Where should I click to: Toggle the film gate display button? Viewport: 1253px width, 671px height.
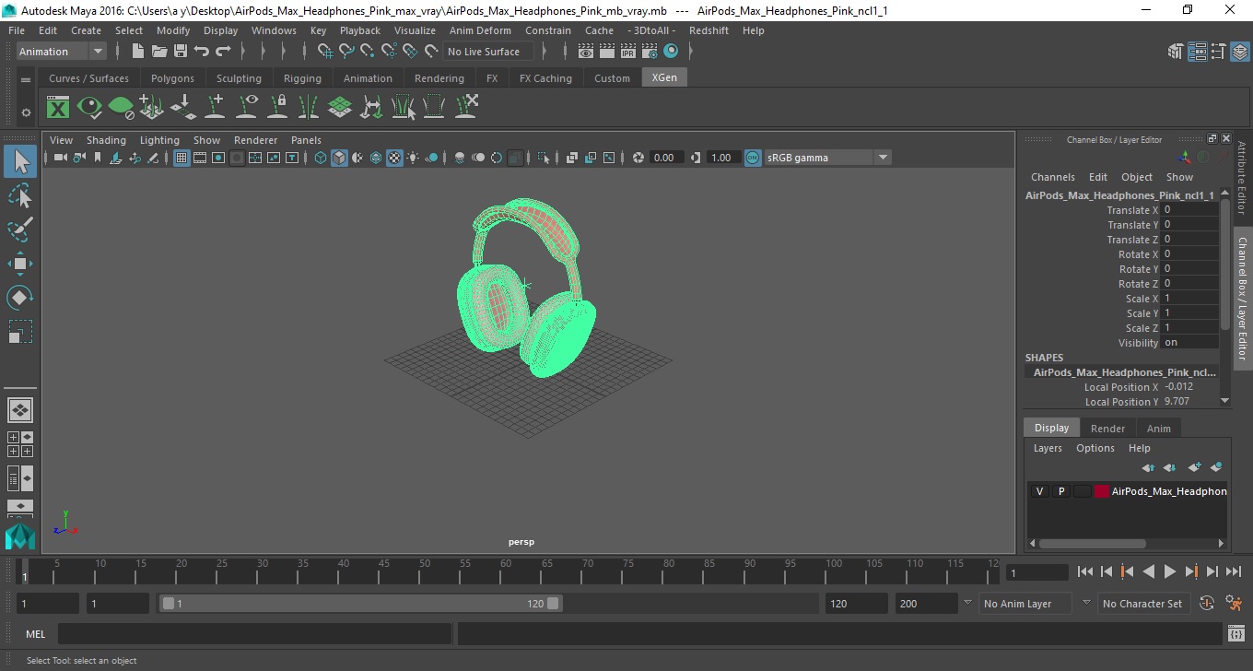200,158
